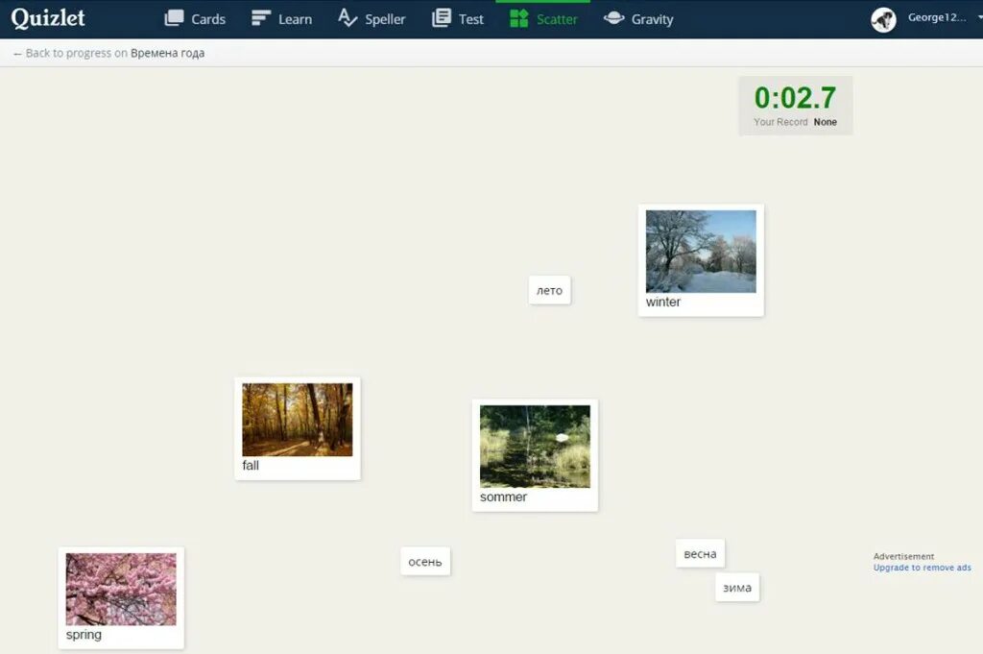The image size is (983, 654).
Task: Launch the Gravity game icon
Action: [x=614, y=17]
